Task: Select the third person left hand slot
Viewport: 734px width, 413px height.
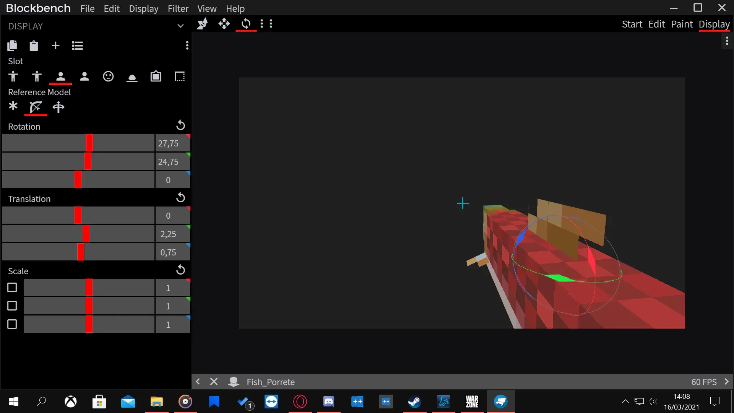Action: pyautogui.click(x=37, y=76)
